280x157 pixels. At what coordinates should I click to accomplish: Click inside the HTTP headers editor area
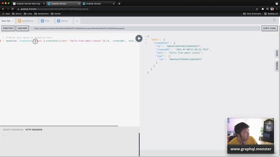click(x=70, y=144)
